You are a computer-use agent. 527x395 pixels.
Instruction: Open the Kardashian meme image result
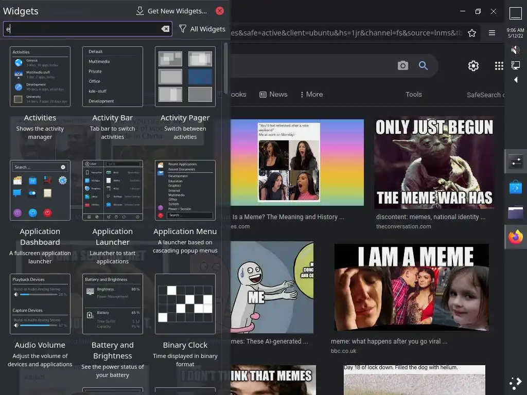click(297, 162)
